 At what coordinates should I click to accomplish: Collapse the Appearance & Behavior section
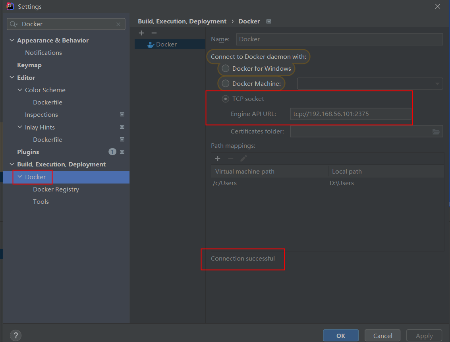(x=12, y=40)
